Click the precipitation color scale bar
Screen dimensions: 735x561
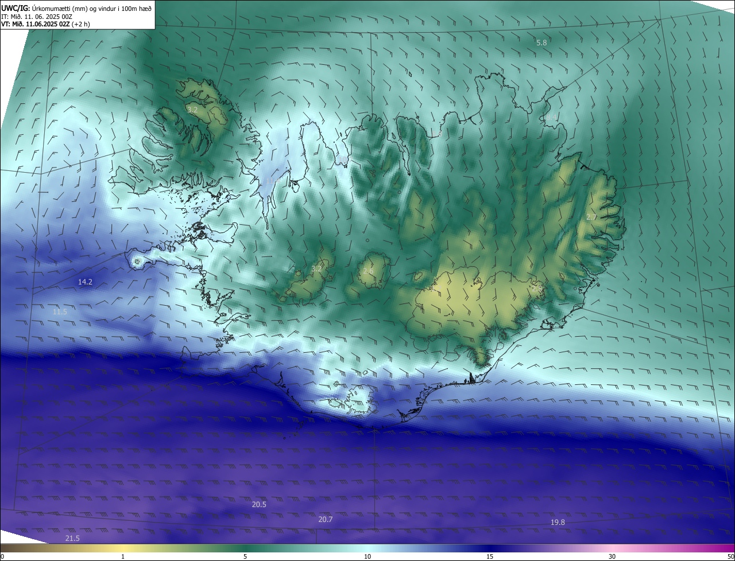coord(367,548)
